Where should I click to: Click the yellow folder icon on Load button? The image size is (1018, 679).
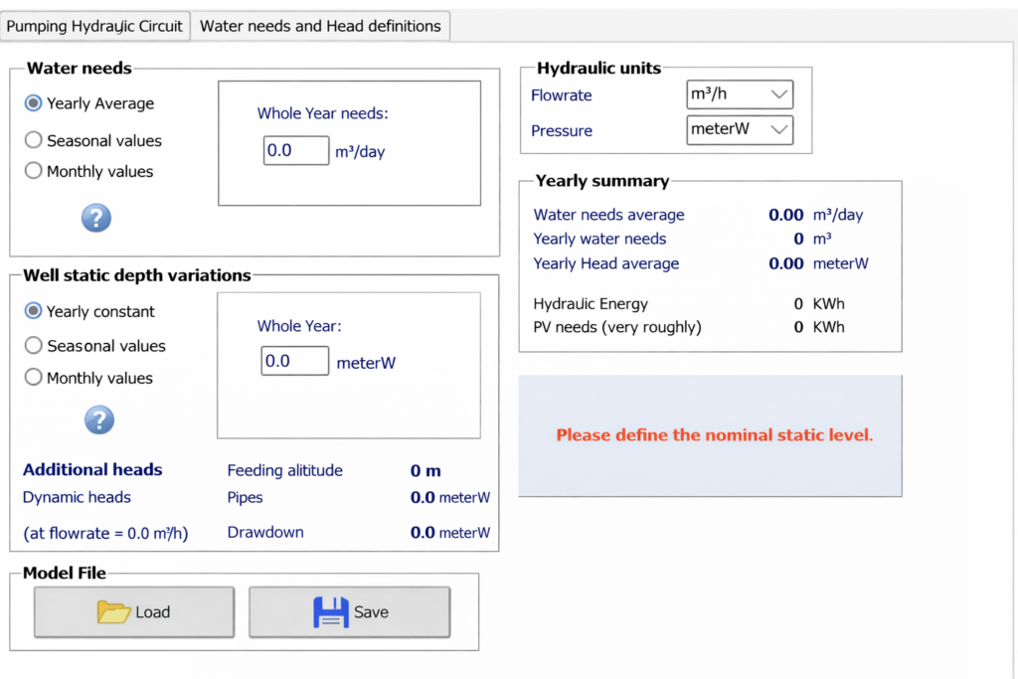tap(112, 611)
